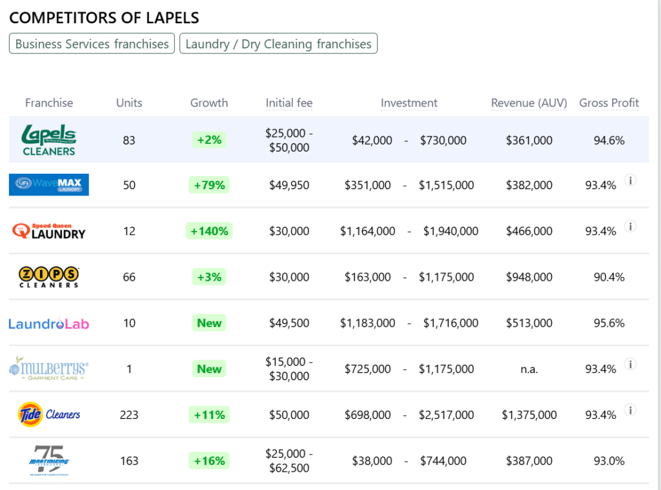Click Mulberrys' New growth badge
Viewport: 661px width, 490px height.
(209, 369)
